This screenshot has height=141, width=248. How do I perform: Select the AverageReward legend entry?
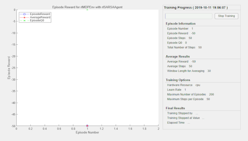pos(35,17)
